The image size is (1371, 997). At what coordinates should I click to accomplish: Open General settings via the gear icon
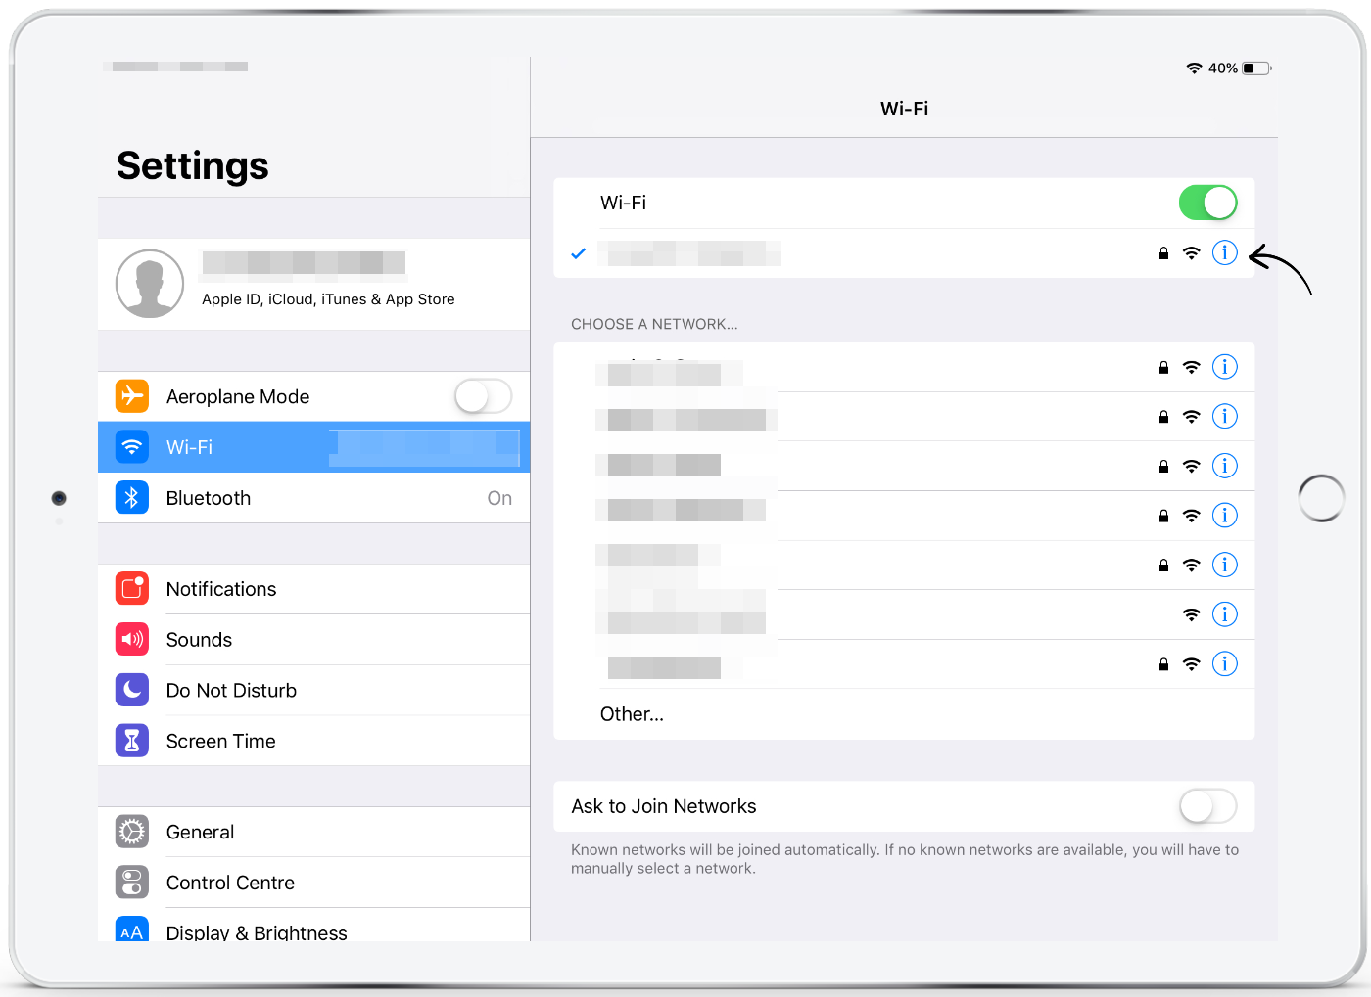click(132, 832)
